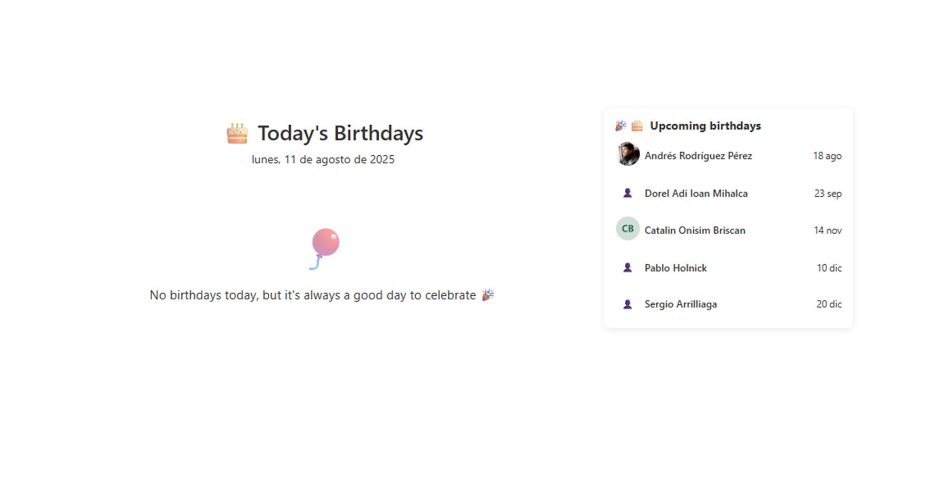The height and width of the screenshot is (480, 933).
Task: Click the Upcoming birthdays heading
Action: point(705,126)
